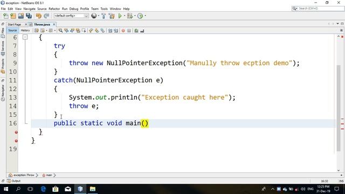Click the Redo toolbar icon
345x194 pixels.
point(46,16)
